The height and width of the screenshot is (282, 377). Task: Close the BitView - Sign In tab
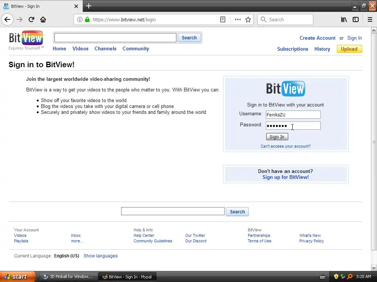(x=76, y=6)
